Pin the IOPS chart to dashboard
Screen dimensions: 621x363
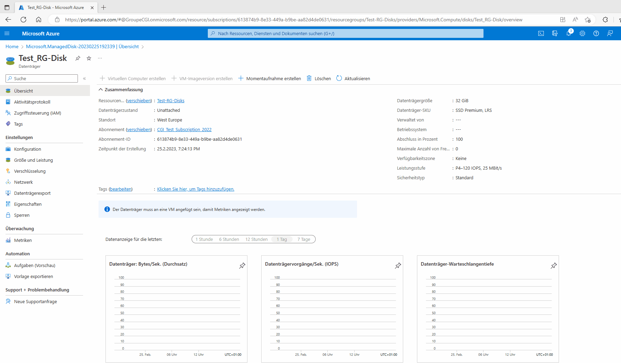pyautogui.click(x=398, y=266)
